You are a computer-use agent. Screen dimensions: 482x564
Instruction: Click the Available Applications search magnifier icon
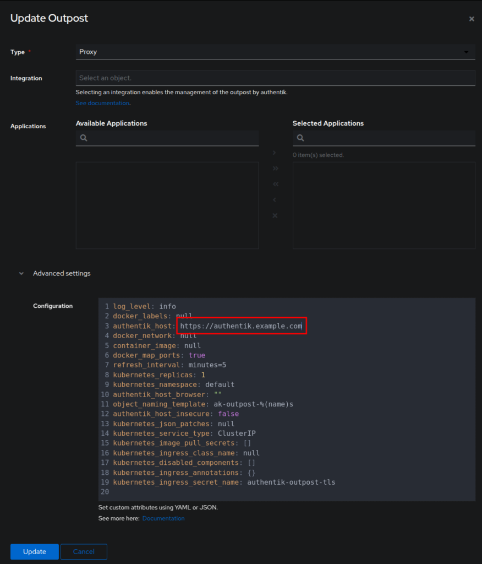pos(84,138)
